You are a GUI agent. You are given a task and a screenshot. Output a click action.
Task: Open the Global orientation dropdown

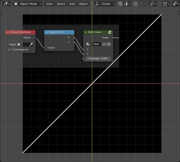tap(105, 4)
